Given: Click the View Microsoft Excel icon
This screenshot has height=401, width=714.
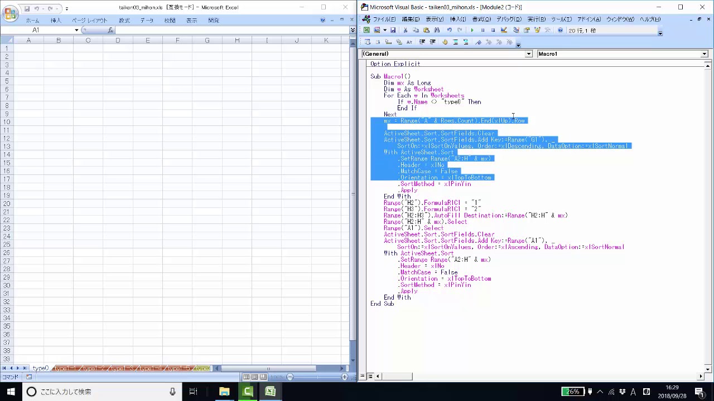Looking at the screenshot, I should pyautogui.click(x=366, y=31).
